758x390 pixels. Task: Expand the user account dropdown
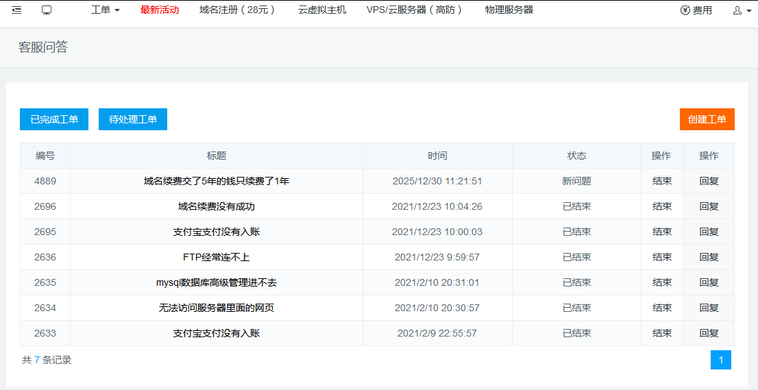pos(742,10)
